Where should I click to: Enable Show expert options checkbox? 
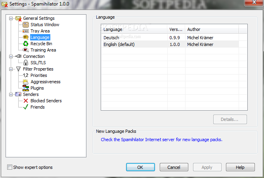[x=10, y=167]
